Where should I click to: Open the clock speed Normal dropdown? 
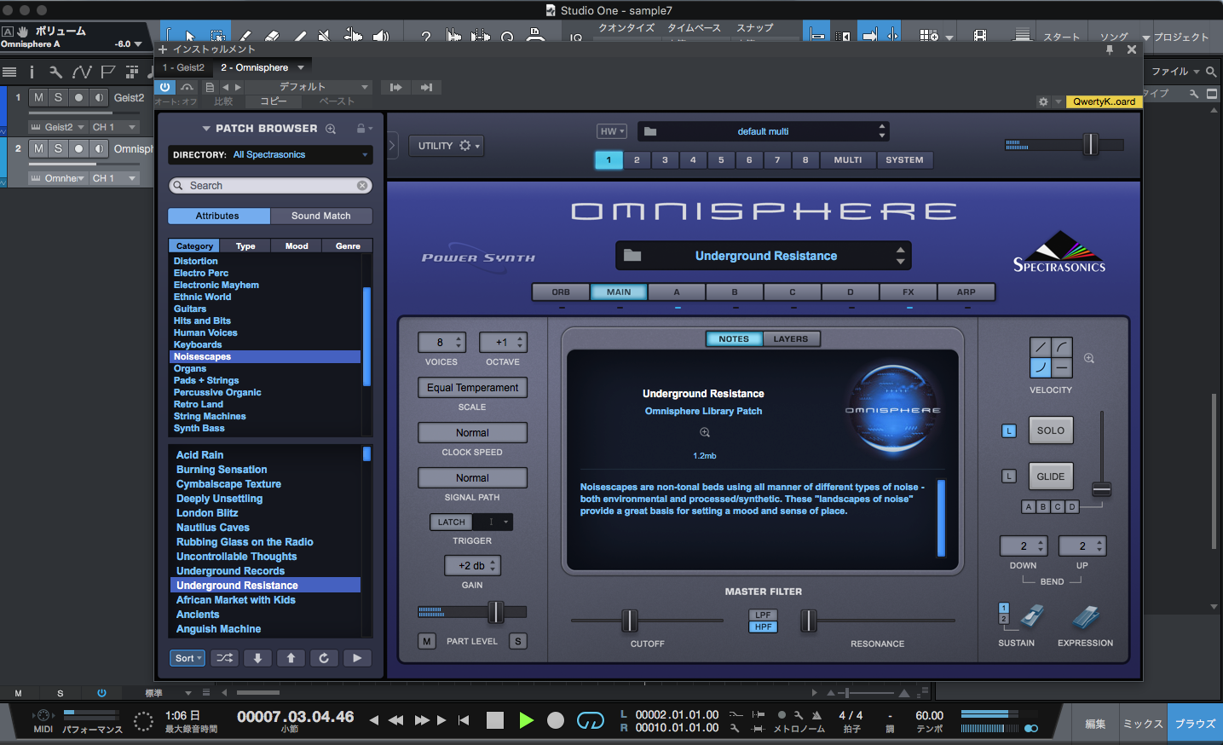point(472,433)
